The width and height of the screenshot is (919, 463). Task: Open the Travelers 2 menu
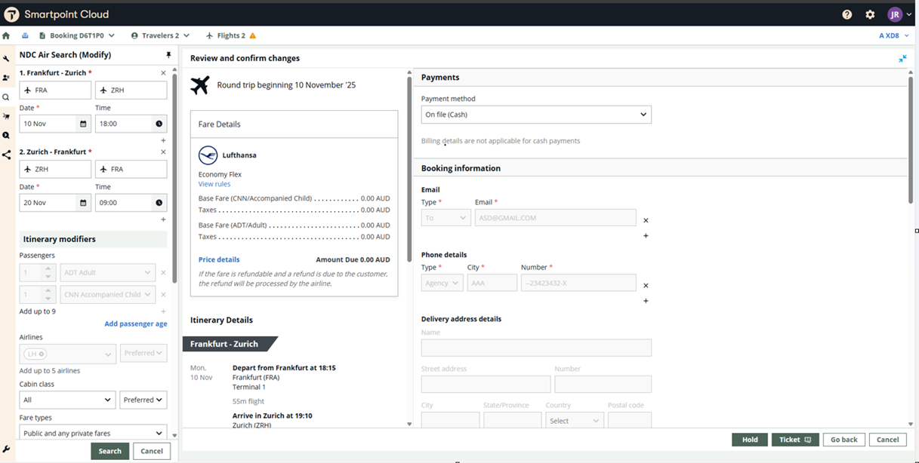coord(160,35)
